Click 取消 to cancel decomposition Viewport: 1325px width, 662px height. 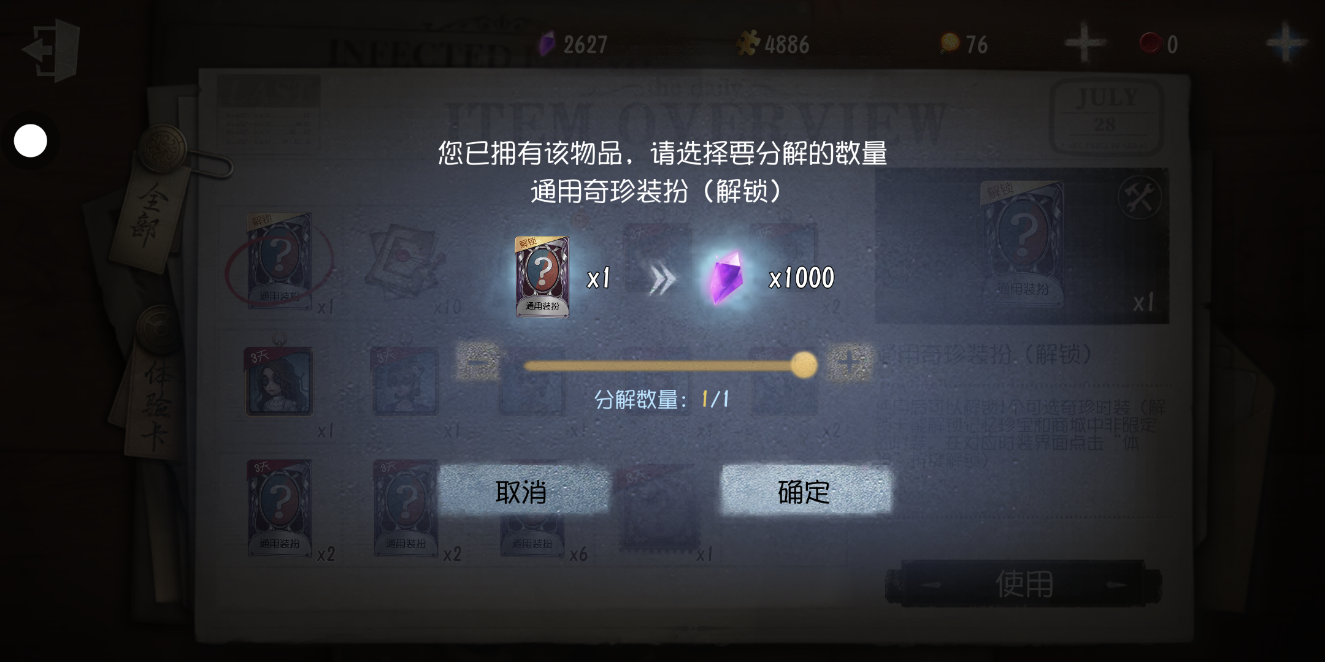(523, 491)
